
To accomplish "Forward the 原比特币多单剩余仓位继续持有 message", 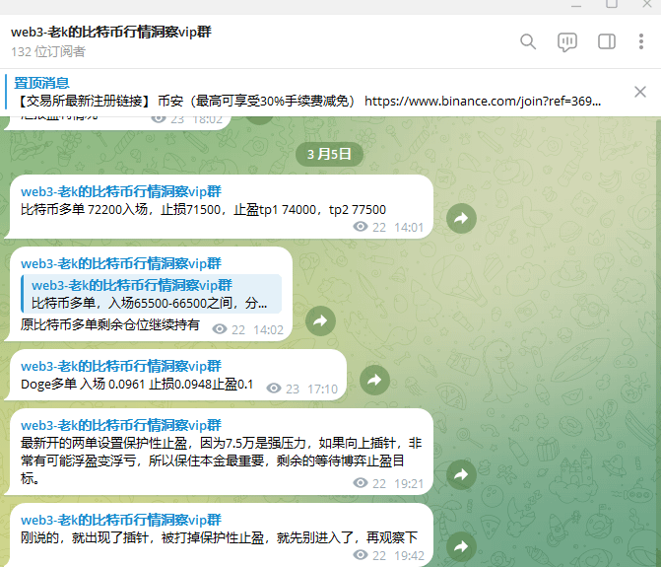I will 320,320.
